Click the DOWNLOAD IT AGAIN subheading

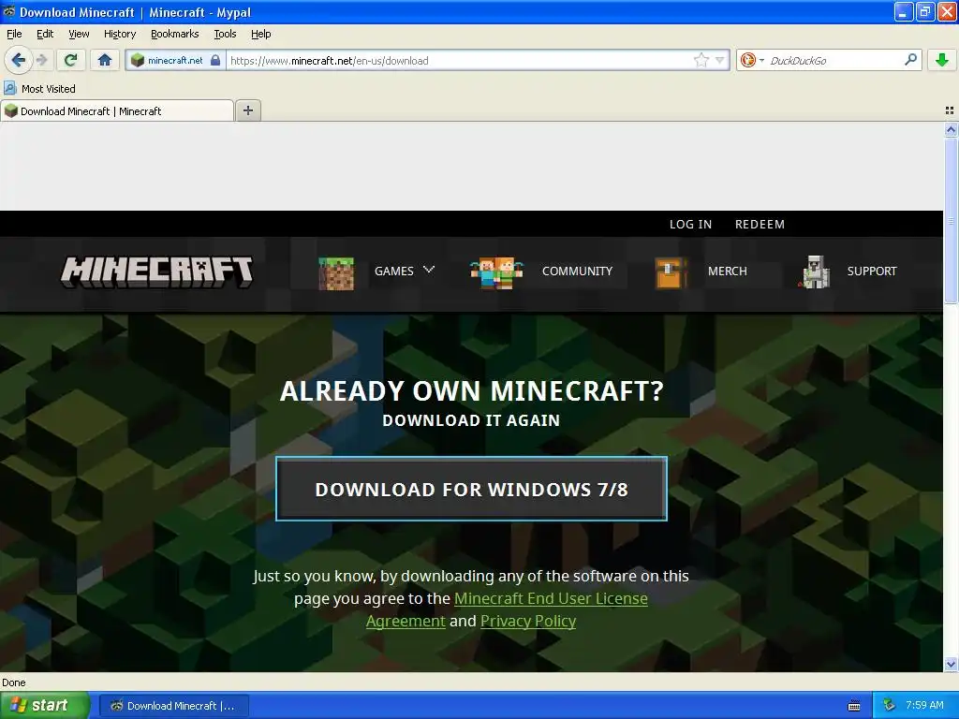click(471, 420)
